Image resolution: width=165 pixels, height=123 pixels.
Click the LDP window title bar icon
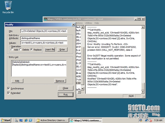tap(45, 19)
